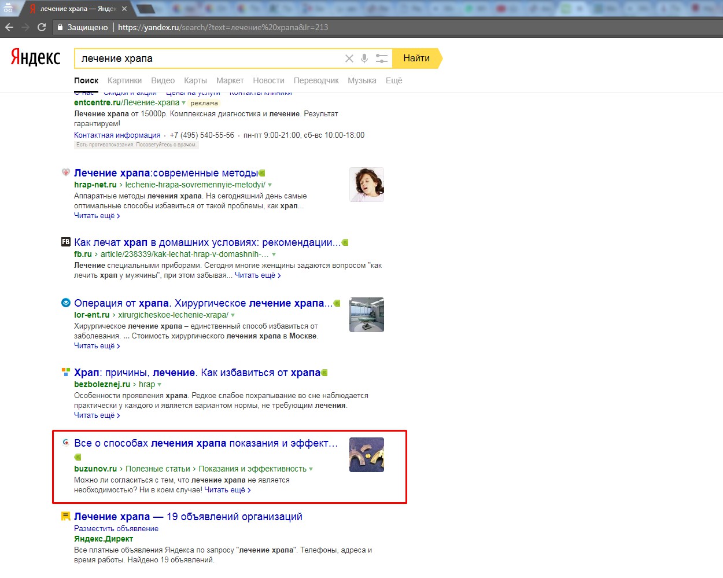Click green tag icon after 'современные методы'
This screenshot has width=723, height=578.
click(262, 173)
